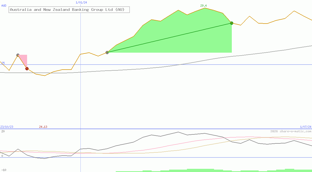Click the AUD currency label
This screenshot has height=172, width=312.
click(4, 6)
